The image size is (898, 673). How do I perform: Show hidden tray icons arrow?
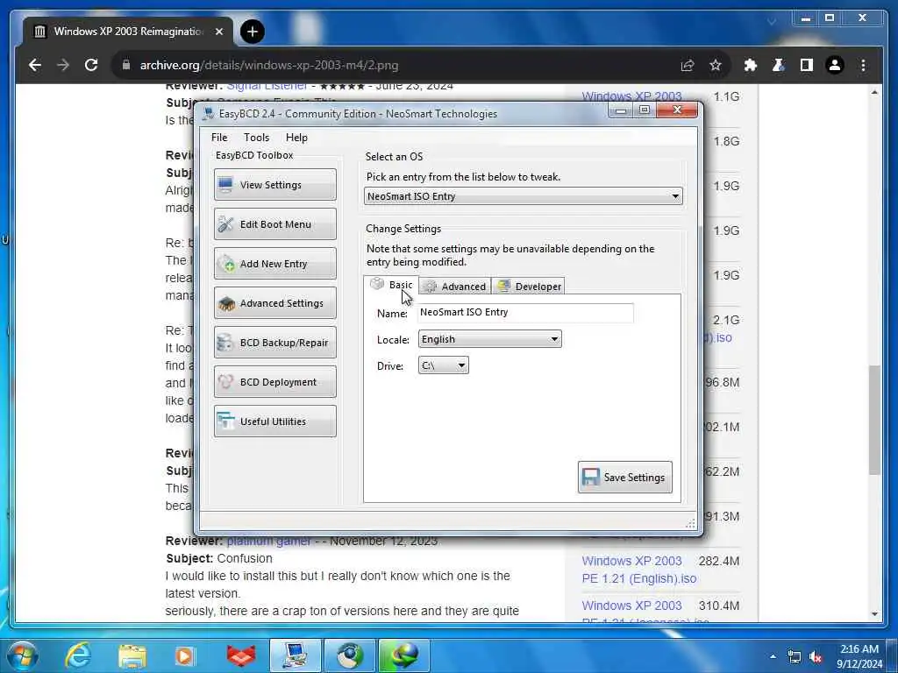pyautogui.click(x=773, y=656)
